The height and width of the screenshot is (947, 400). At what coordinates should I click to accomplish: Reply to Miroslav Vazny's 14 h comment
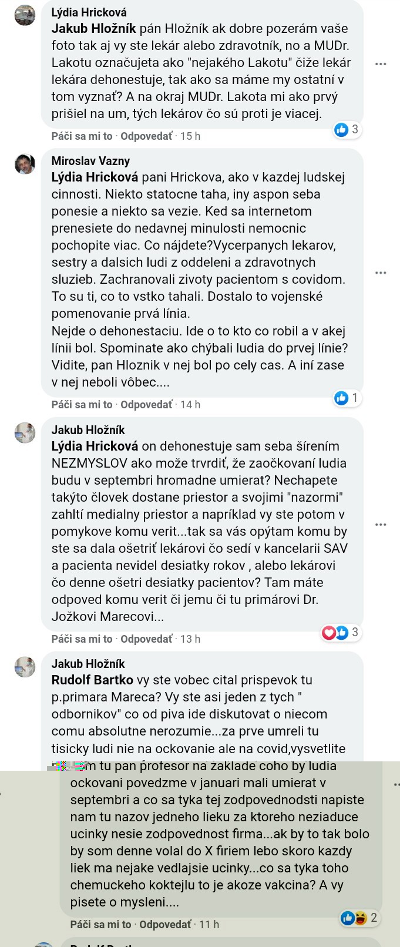pyautogui.click(x=147, y=405)
